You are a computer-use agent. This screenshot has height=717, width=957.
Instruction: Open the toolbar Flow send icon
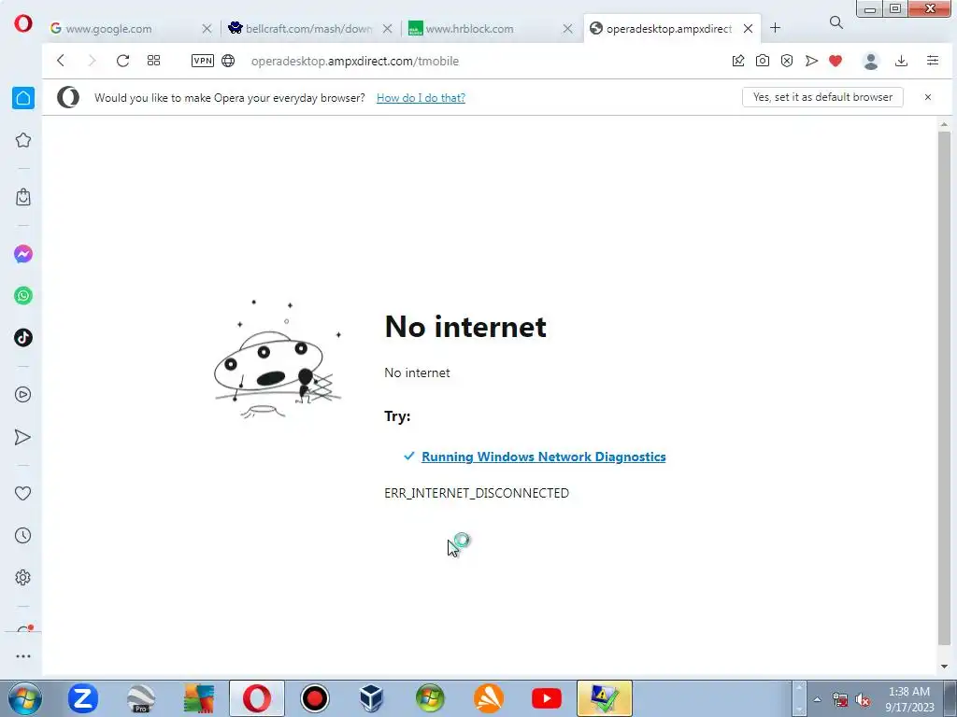[811, 61]
